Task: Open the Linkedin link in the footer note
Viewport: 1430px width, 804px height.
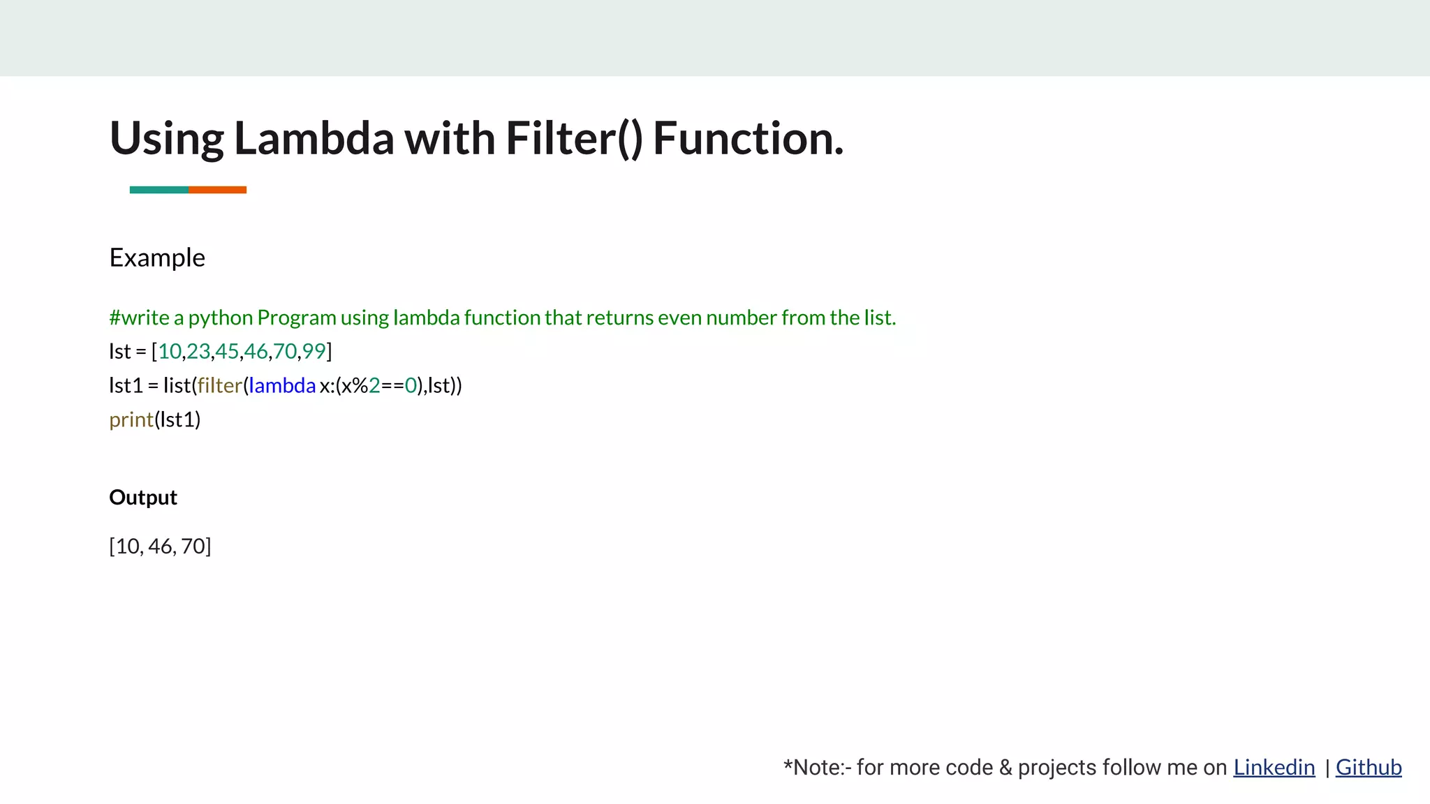Action: pyautogui.click(x=1274, y=767)
